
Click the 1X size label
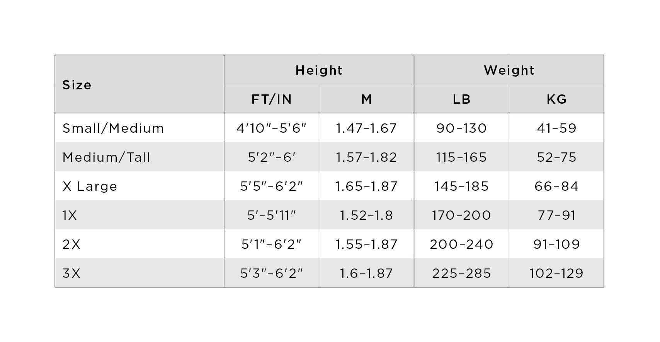pos(70,215)
